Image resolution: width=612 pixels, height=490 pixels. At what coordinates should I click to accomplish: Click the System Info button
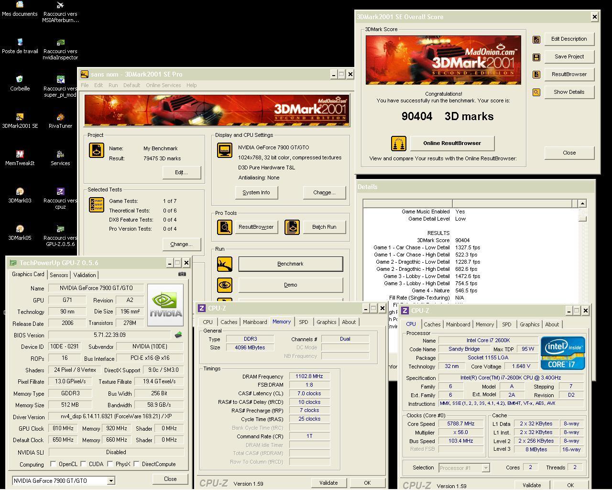pos(256,192)
